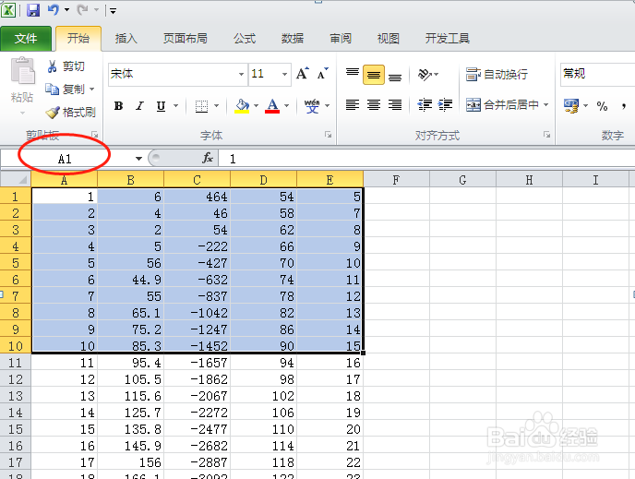The image size is (635, 479).
Task: Center cell text horizontally
Action: point(374,105)
